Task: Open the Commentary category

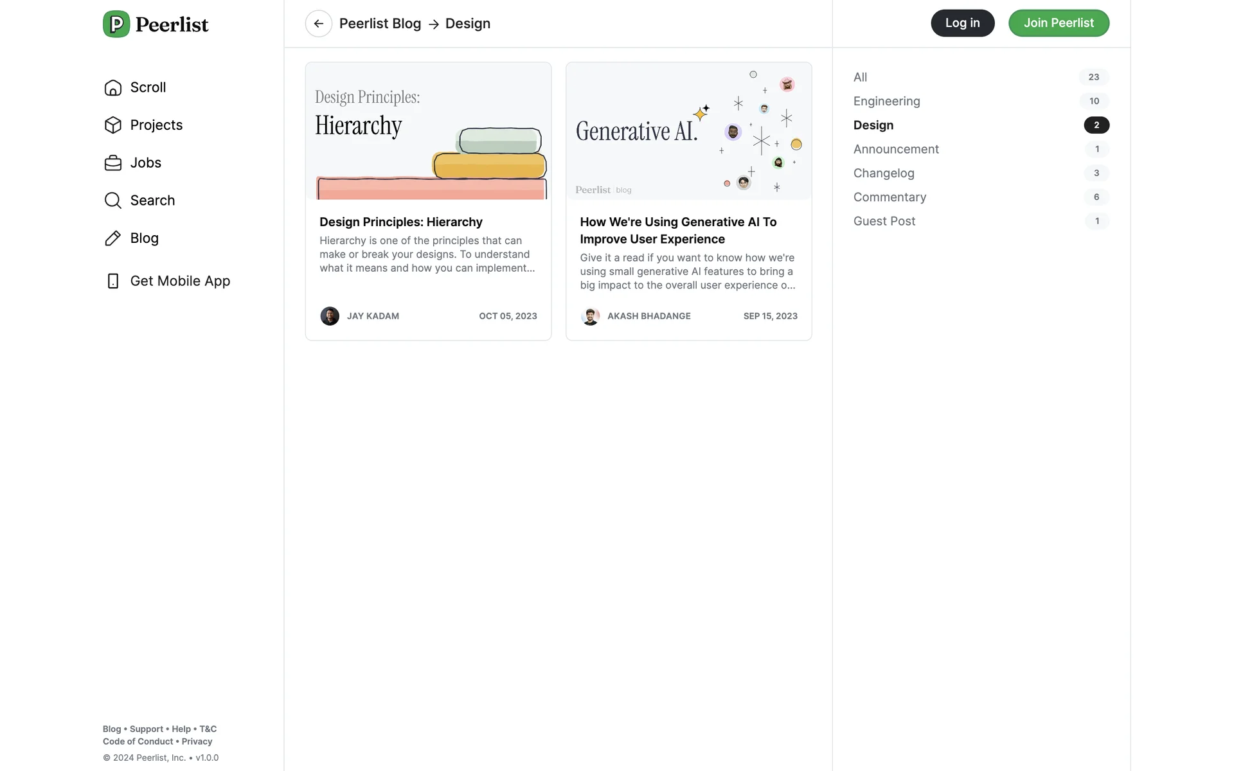Action: click(890, 197)
